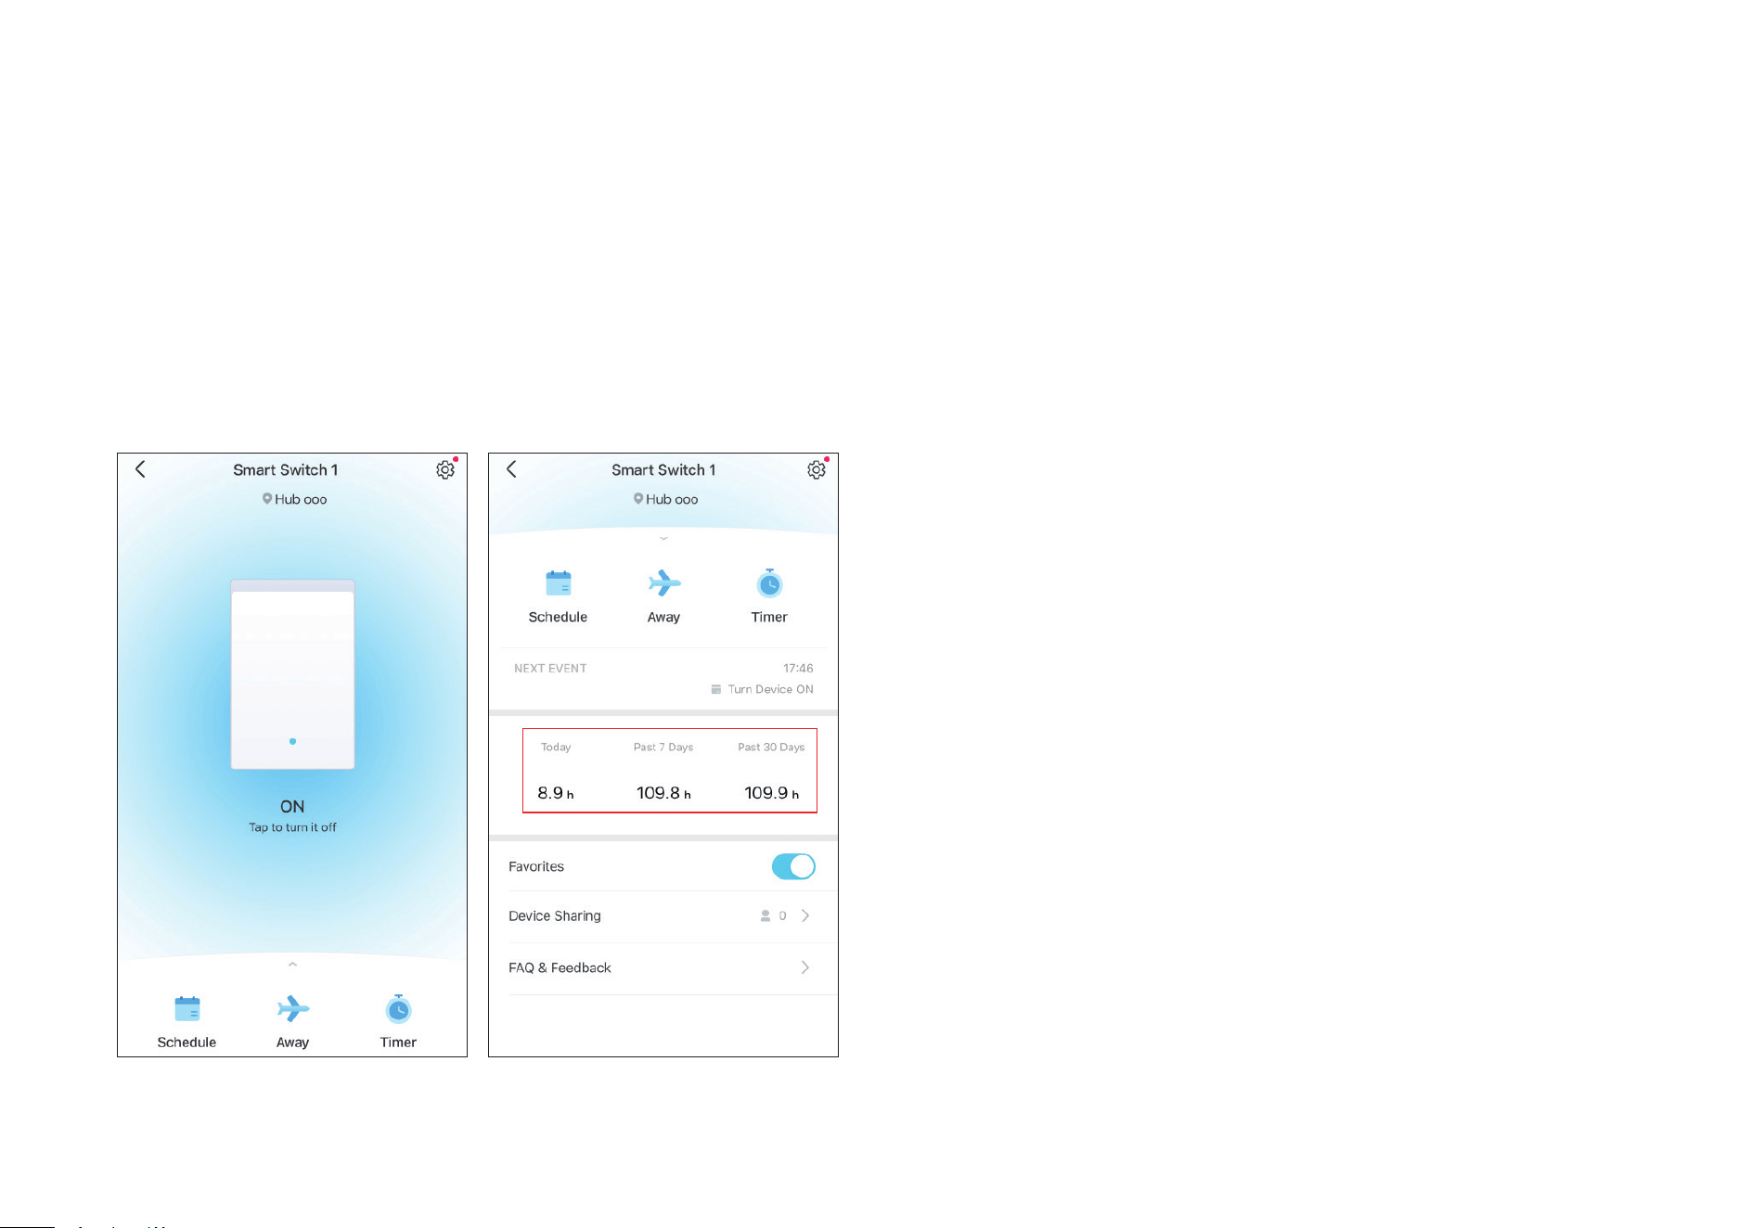
Task: Tap Past 7 Days 109.8 h value
Action: (x=663, y=793)
